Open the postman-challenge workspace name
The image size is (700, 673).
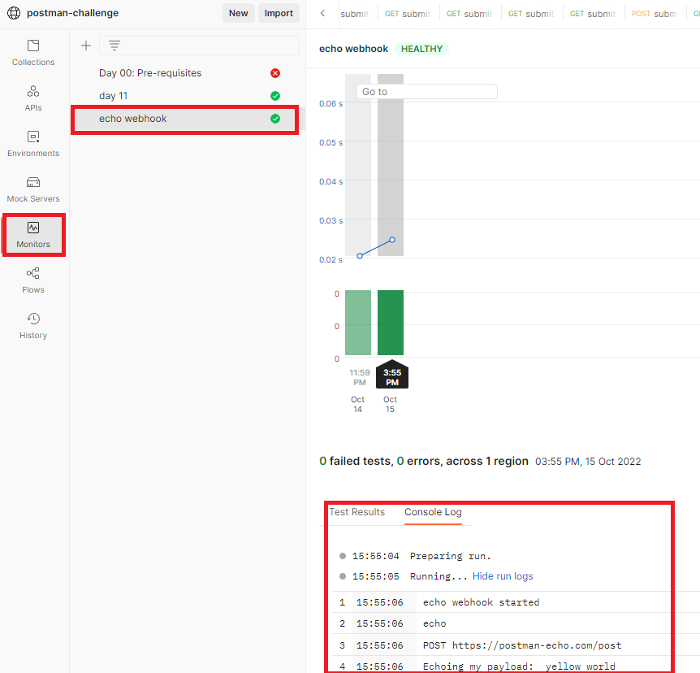[73, 13]
